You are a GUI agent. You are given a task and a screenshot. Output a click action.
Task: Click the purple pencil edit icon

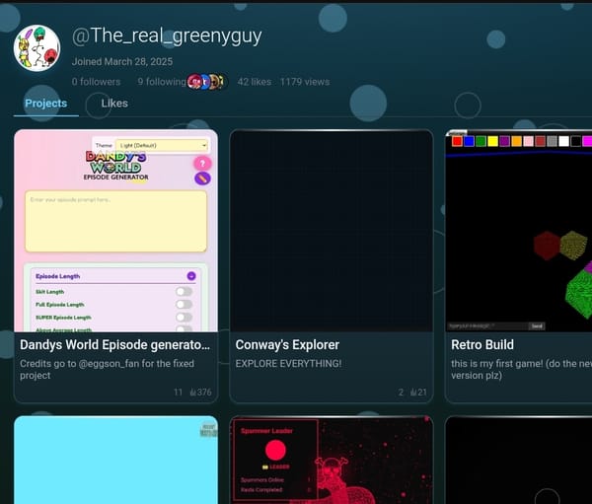202,179
